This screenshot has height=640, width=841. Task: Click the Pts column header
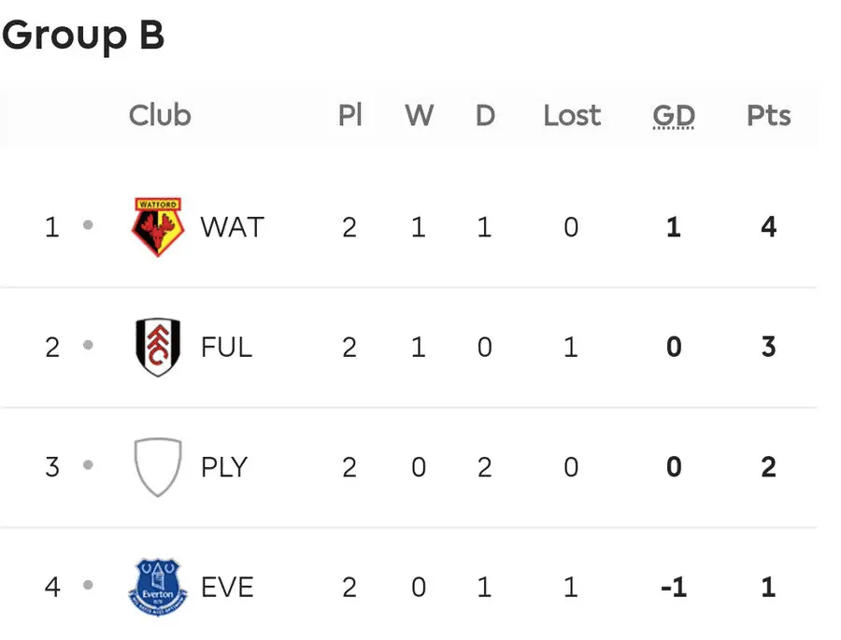coord(769,115)
